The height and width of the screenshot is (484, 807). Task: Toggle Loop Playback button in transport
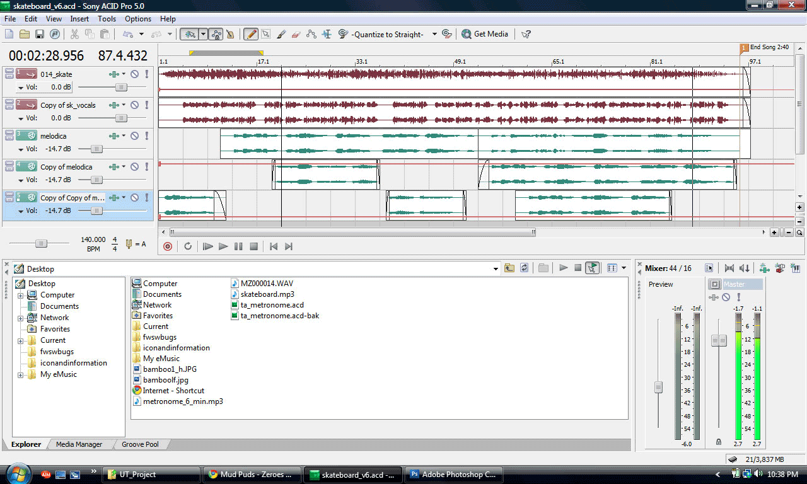tap(187, 246)
